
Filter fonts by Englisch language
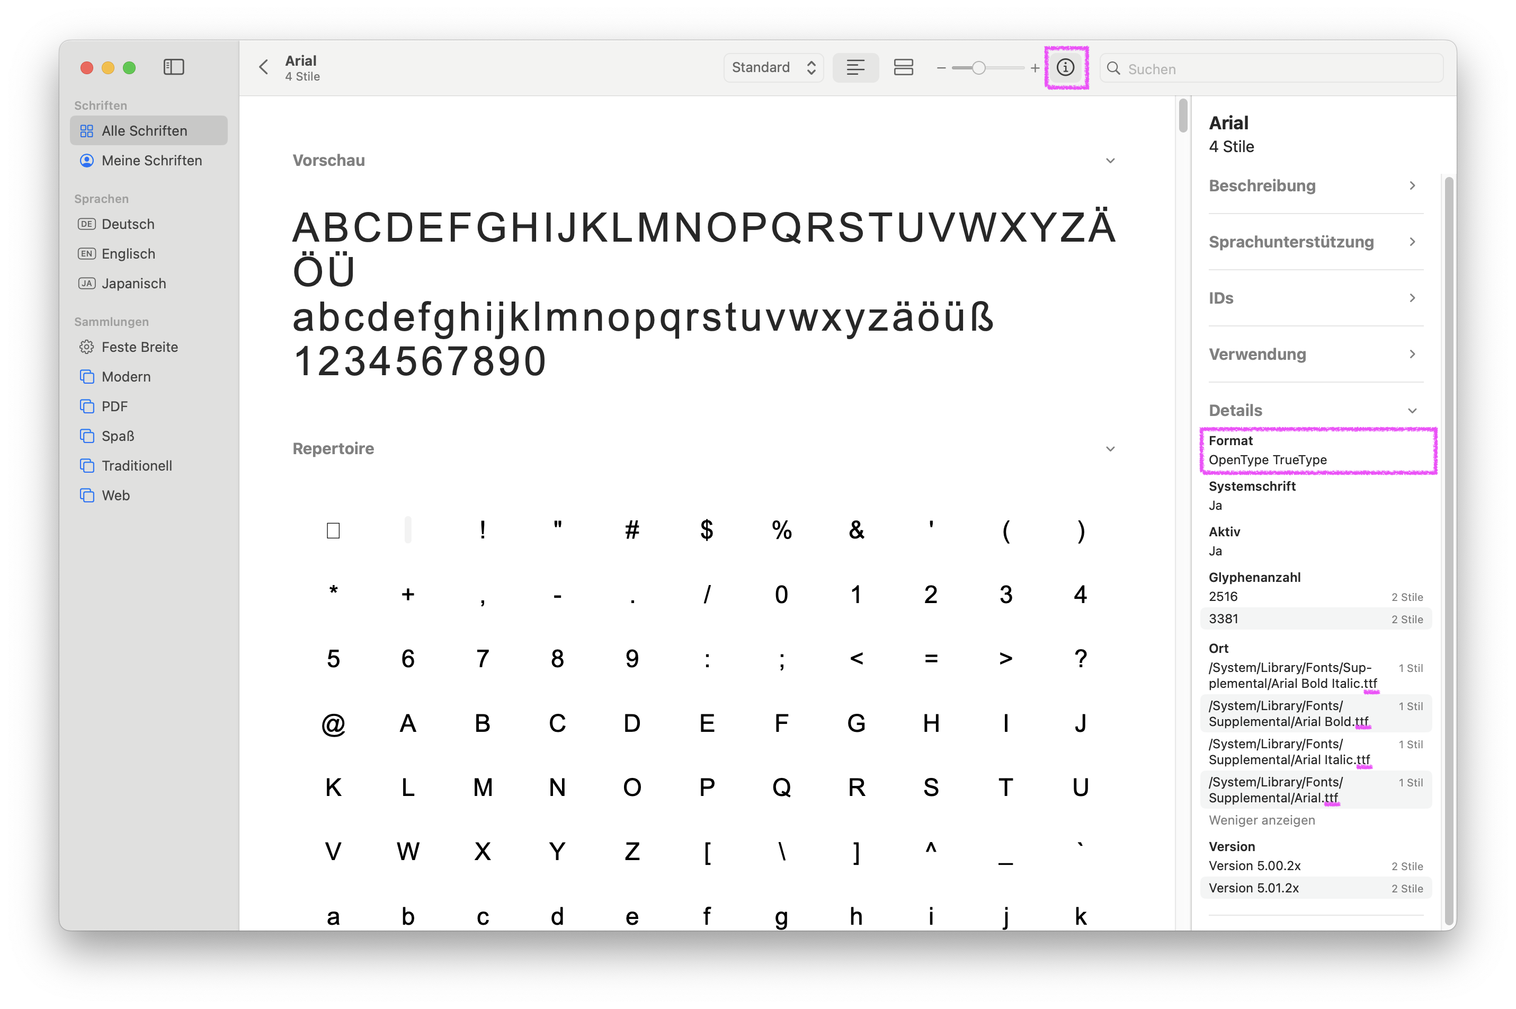point(148,253)
